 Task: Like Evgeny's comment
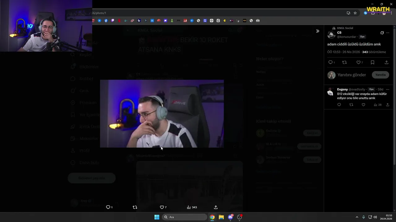point(364,105)
